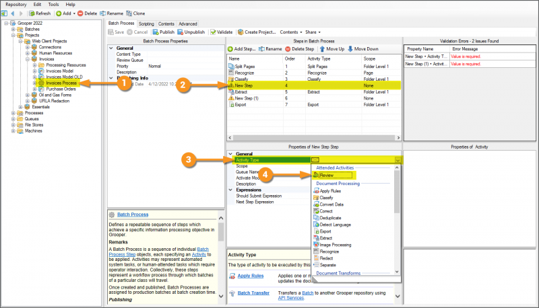
Task: Click the Rename icon in steps toolbar
Action: (261, 49)
